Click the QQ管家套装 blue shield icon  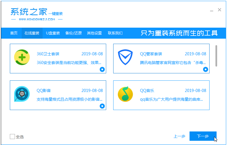[125, 57]
